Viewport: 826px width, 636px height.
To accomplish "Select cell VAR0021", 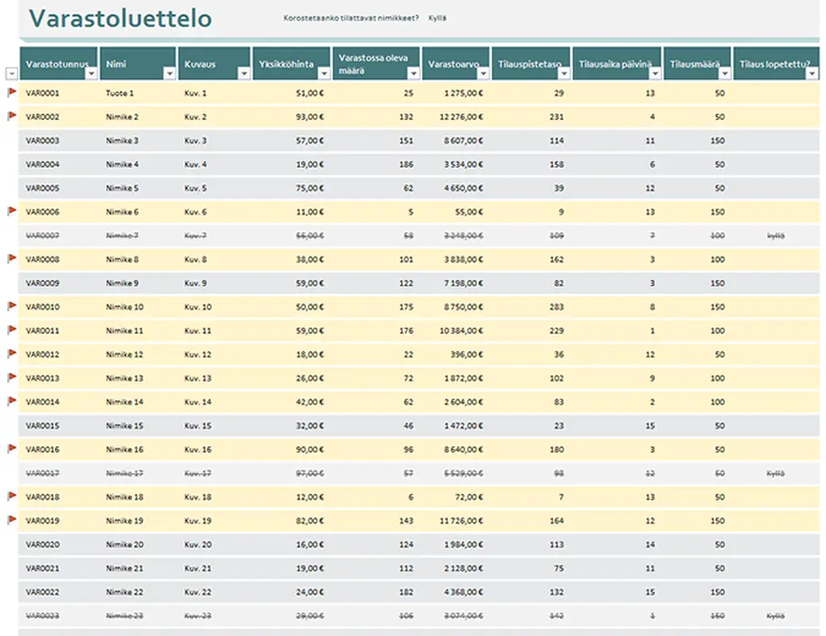I will 43,568.
